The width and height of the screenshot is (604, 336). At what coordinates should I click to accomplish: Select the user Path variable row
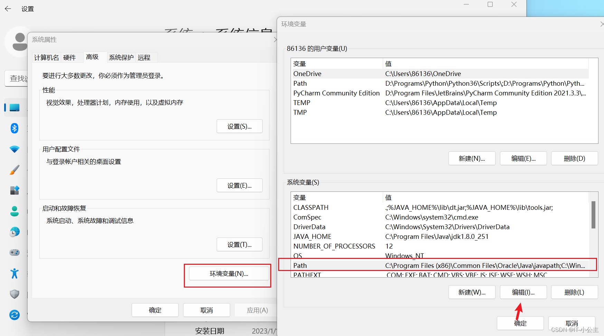[x=440, y=83]
